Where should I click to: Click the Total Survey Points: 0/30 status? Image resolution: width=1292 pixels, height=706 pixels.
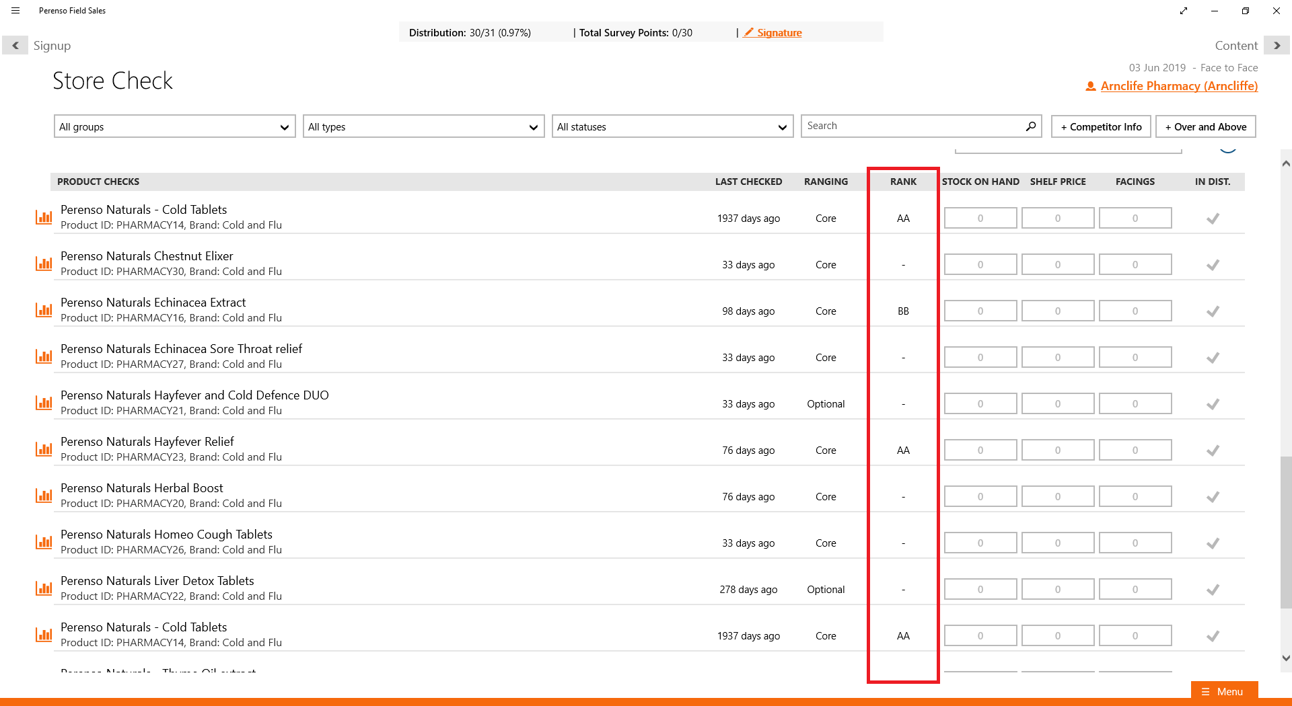pos(636,32)
